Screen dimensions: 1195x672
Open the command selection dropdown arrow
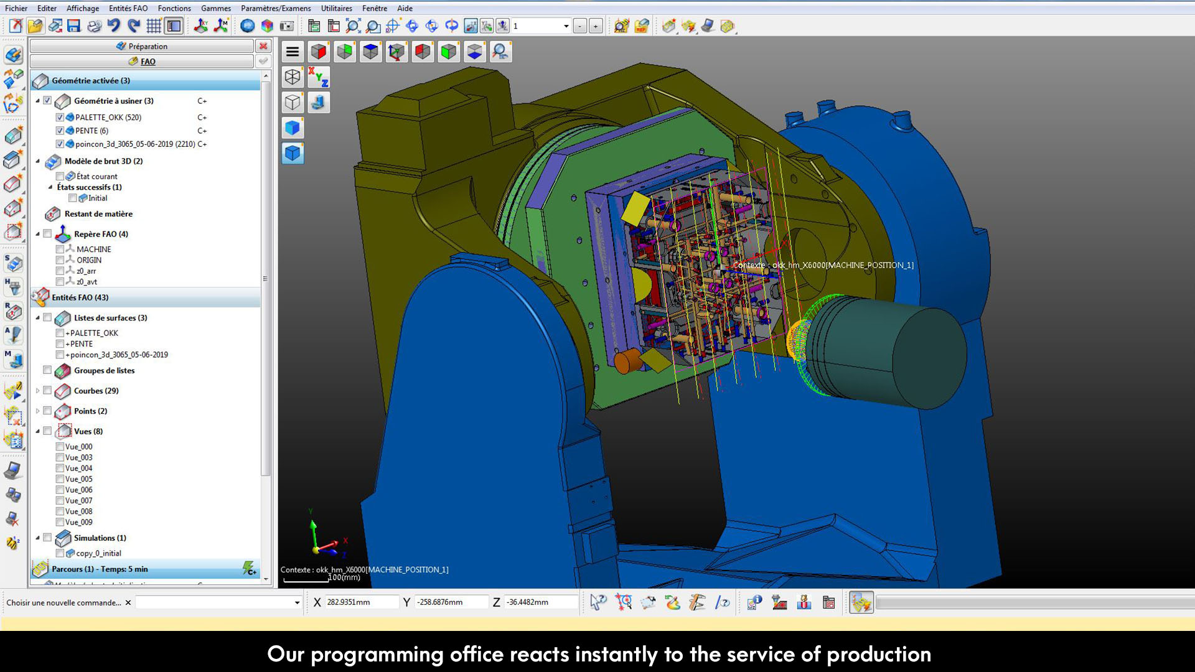click(x=297, y=602)
